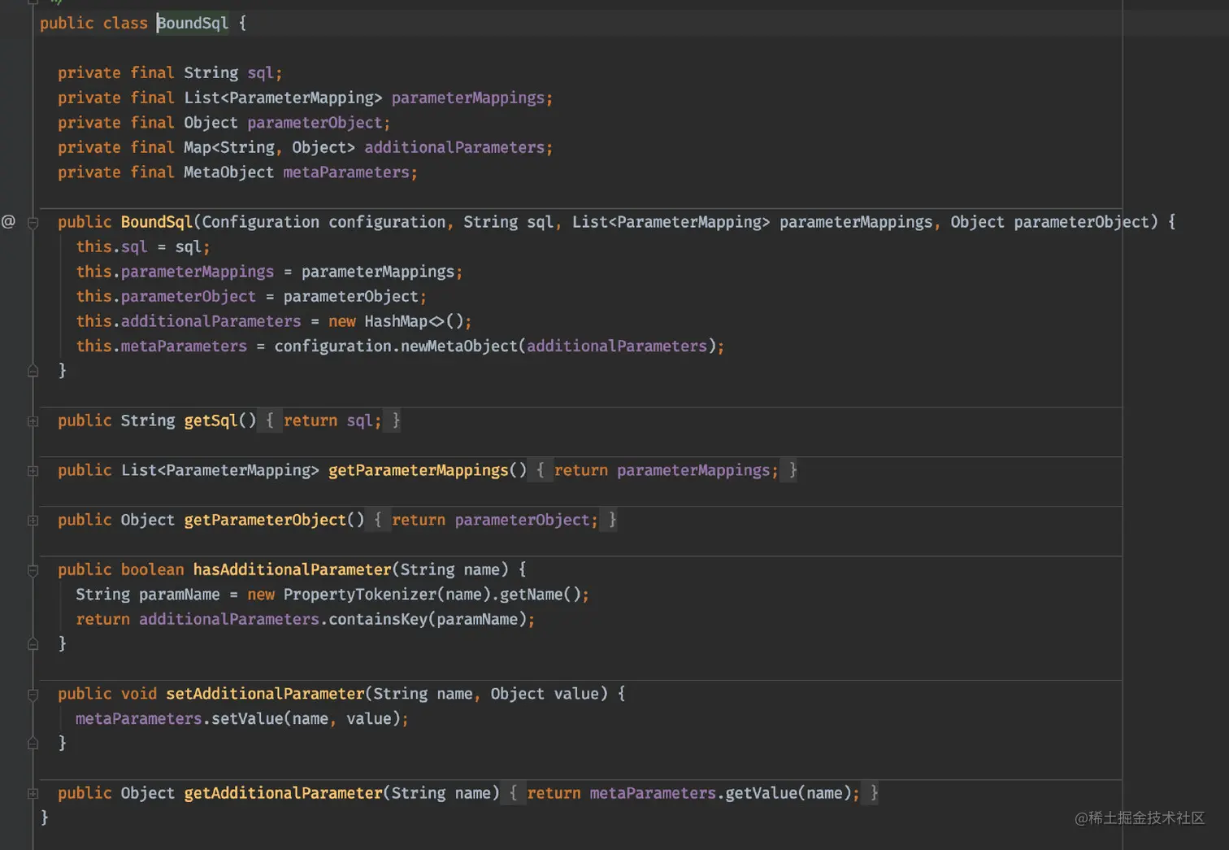1229x850 pixels.
Task: Click the void return type keyword
Action: [x=139, y=694]
